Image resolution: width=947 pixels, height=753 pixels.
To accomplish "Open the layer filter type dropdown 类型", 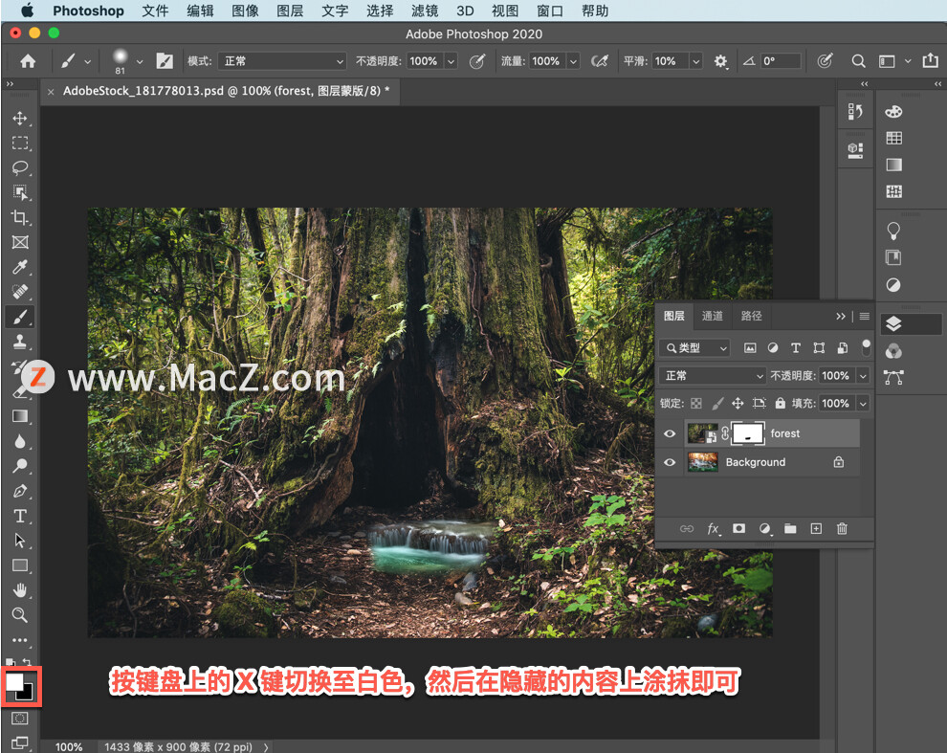I will 694,347.
